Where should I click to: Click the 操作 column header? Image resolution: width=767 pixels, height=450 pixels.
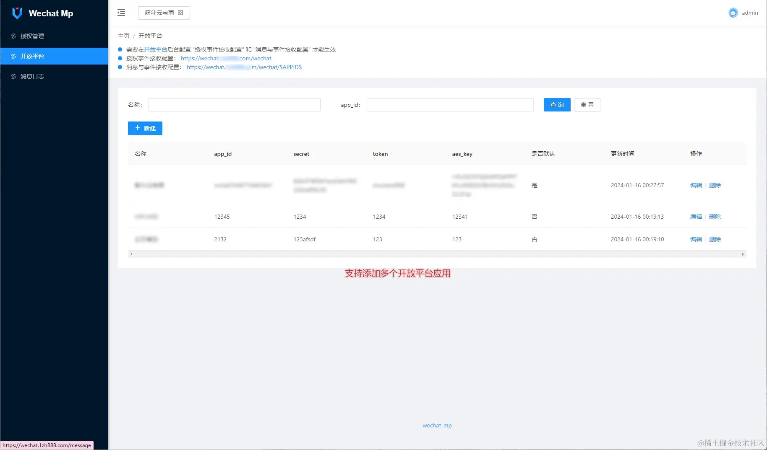coord(696,154)
